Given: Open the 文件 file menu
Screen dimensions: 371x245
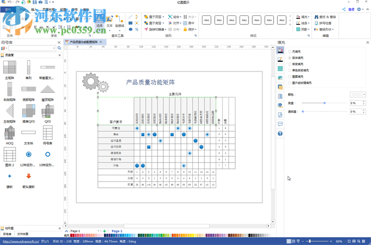Looking at the screenshot, I should (8, 10).
